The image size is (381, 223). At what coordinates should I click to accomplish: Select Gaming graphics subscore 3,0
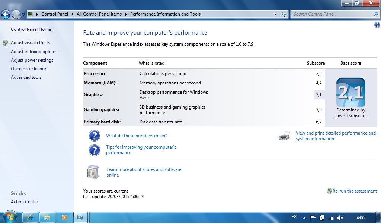point(319,109)
